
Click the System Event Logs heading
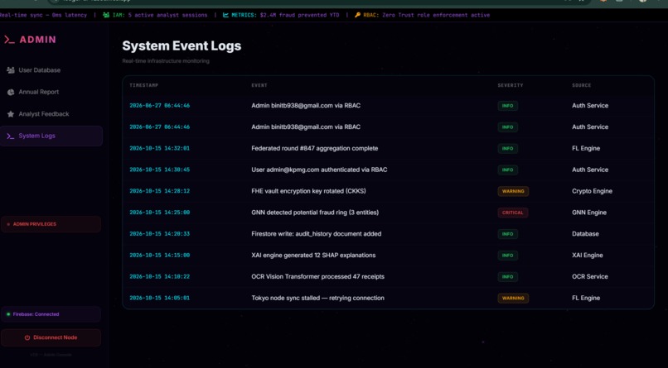pyautogui.click(x=182, y=45)
